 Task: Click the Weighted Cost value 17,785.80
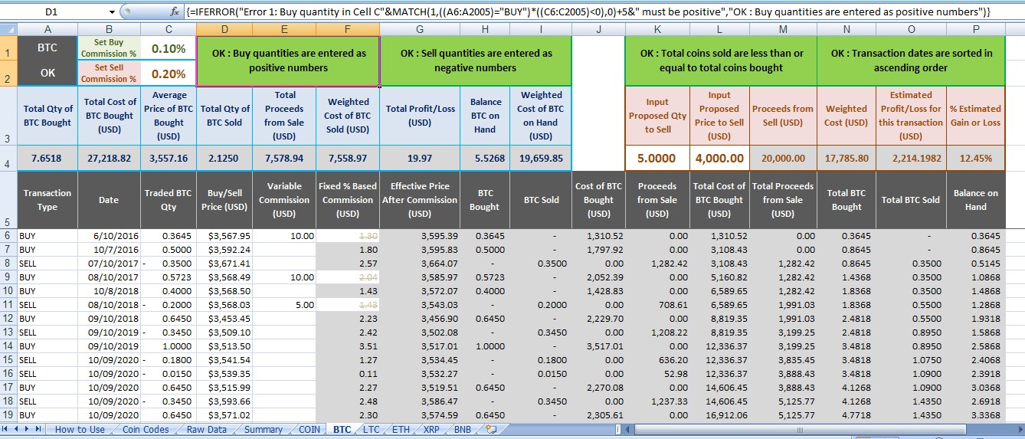(847, 159)
